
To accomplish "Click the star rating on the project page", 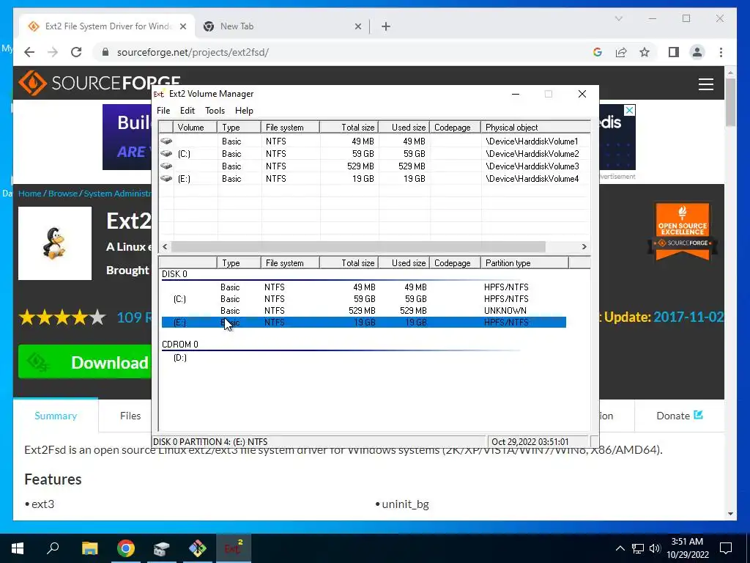I will click(x=62, y=317).
